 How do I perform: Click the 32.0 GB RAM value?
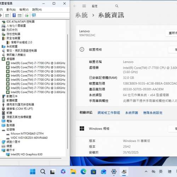pos(129,78)
